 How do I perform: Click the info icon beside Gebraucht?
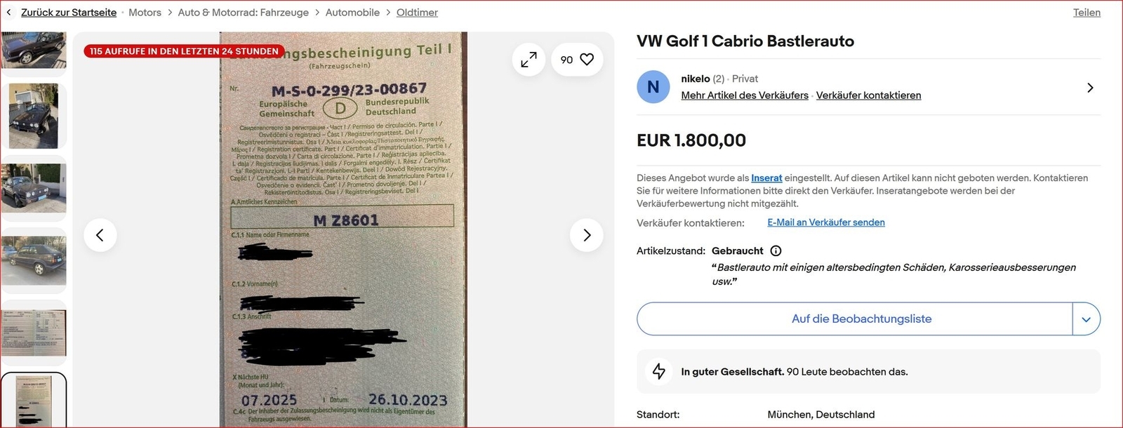[x=776, y=250]
